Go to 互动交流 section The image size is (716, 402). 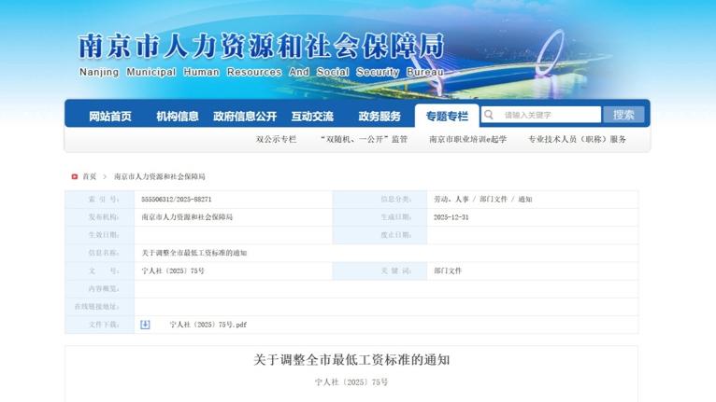312,117
